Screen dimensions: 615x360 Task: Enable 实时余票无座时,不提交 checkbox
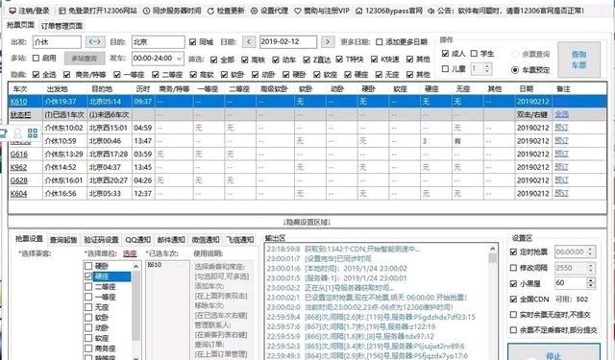point(513,315)
